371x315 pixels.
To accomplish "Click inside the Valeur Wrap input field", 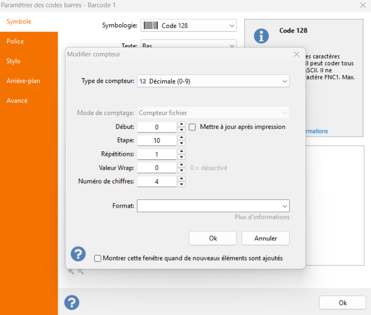I will coord(157,168).
